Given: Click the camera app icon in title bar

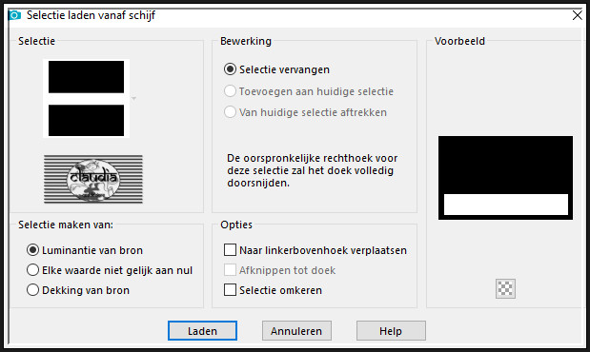Looking at the screenshot, I should [14, 15].
